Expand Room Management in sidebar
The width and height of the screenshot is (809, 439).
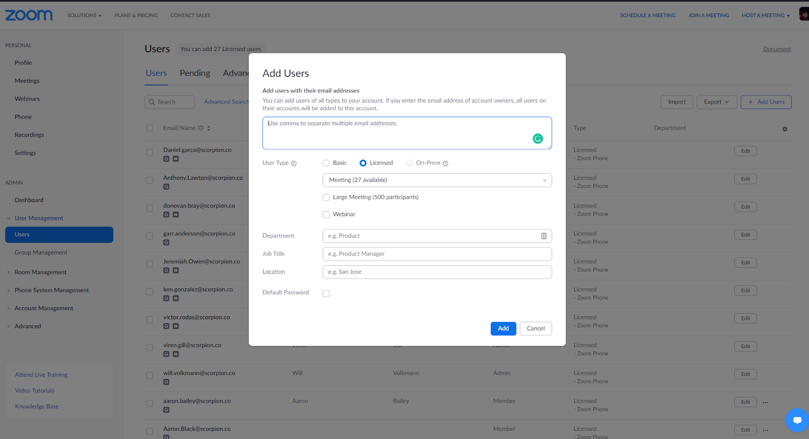point(40,272)
